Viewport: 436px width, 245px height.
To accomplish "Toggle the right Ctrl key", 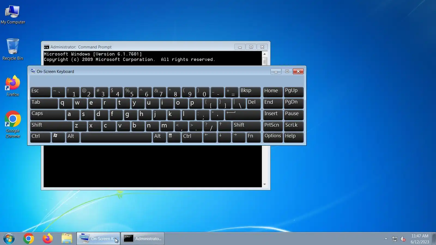I will (x=192, y=138).
